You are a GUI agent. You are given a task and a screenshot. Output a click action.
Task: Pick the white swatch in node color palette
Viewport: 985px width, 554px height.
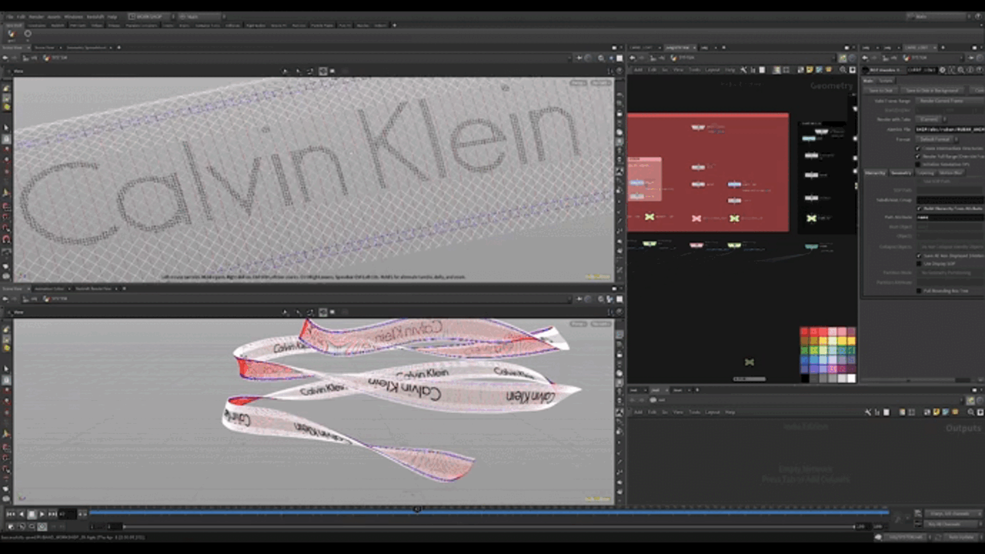point(852,379)
